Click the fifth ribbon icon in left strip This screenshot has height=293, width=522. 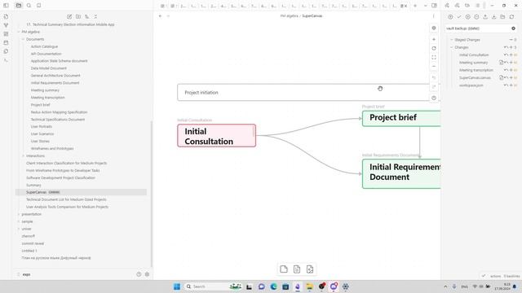tap(6, 51)
